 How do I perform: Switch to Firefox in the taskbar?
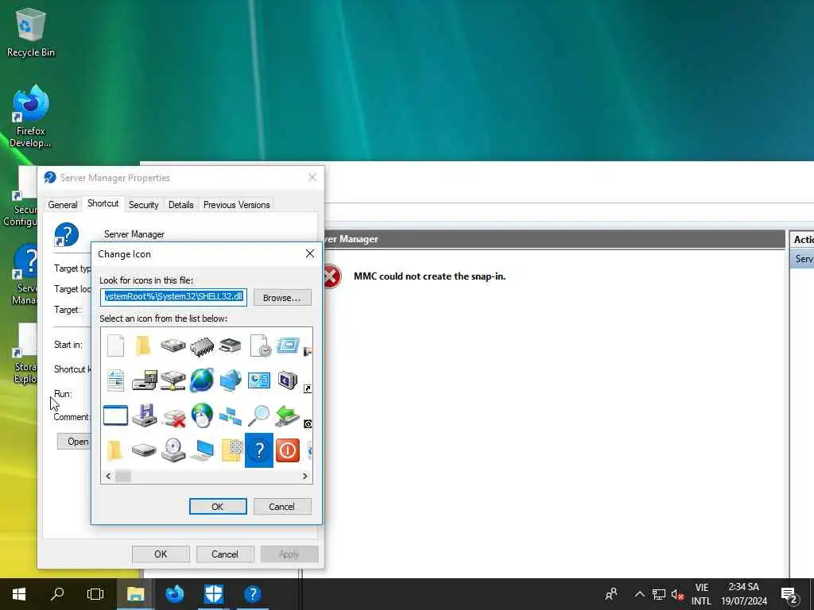pos(174,594)
